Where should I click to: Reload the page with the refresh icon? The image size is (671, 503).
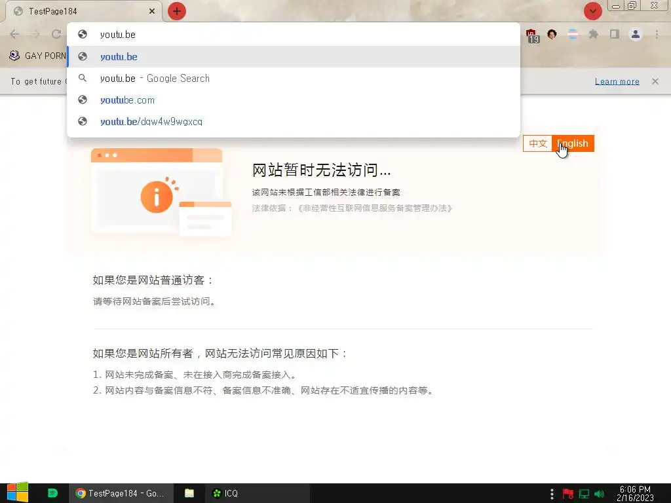[56, 34]
